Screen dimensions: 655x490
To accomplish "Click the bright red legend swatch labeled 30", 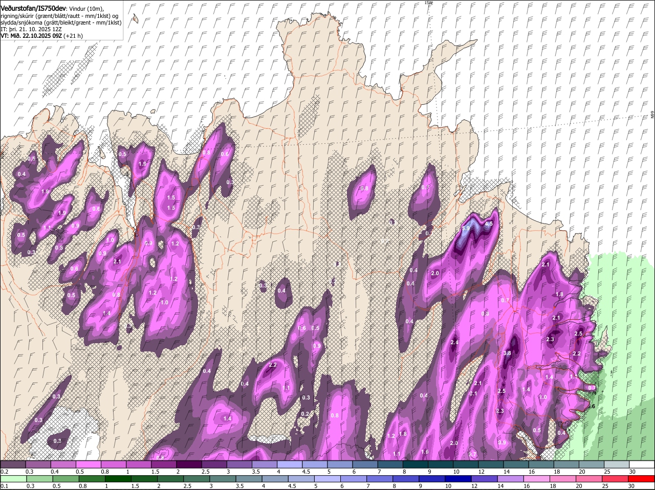I will point(642,479).
